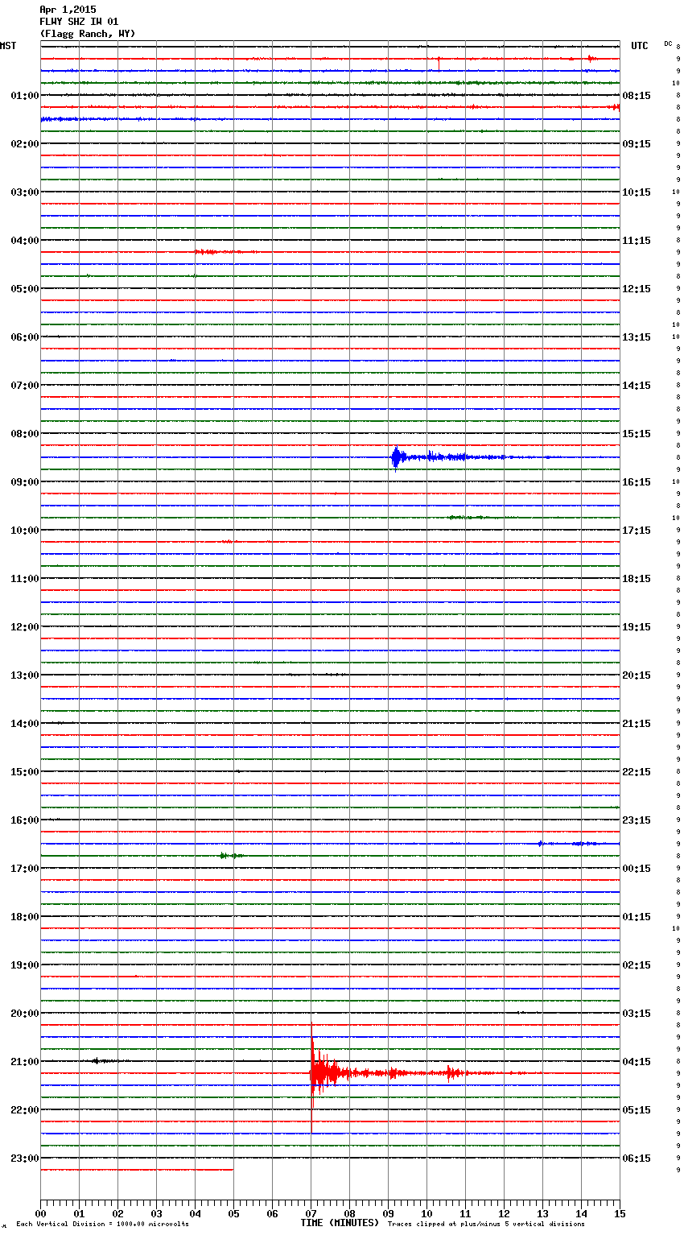This screenshot has height=1235, width=684.
Task: Click the '00' minute tick label
Action: click(40, 1213)
